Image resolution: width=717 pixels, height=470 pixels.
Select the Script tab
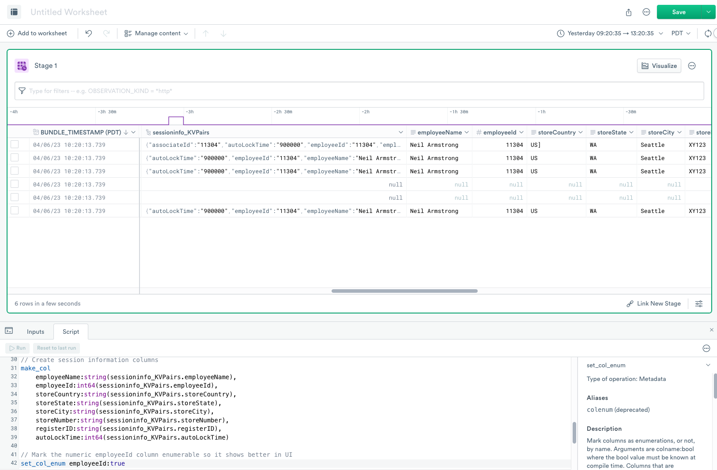pos(71,332)
